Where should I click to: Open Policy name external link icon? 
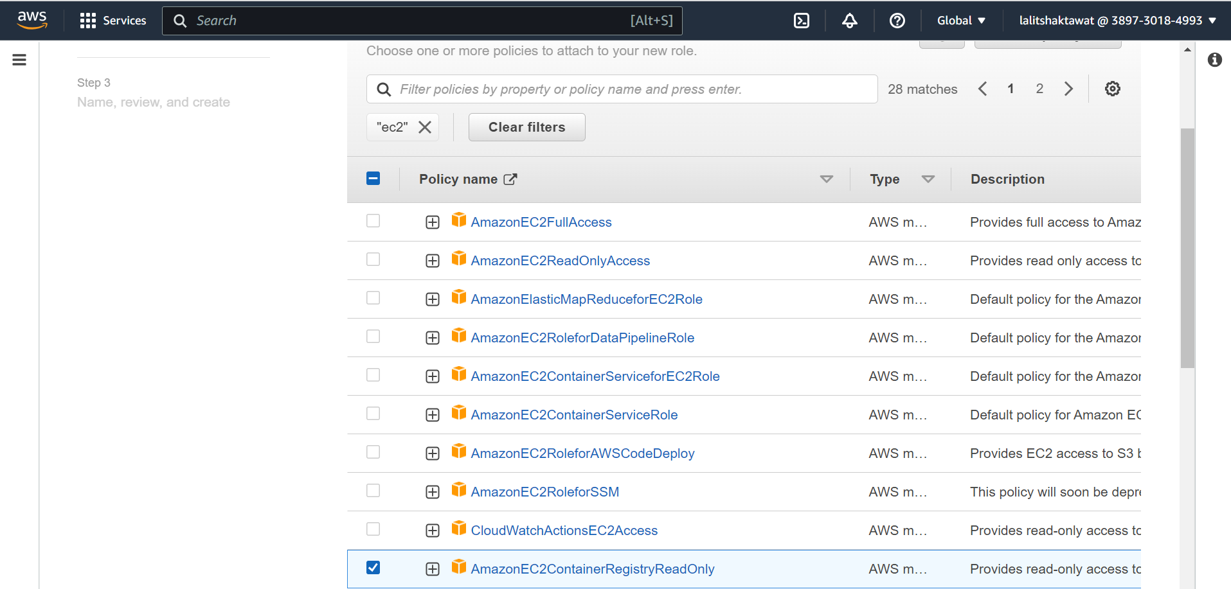[510, 179]
